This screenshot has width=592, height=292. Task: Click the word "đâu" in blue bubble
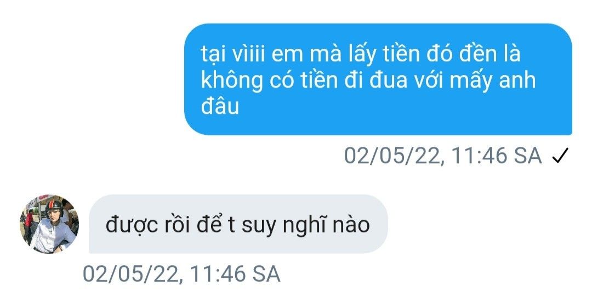(220, 106)
